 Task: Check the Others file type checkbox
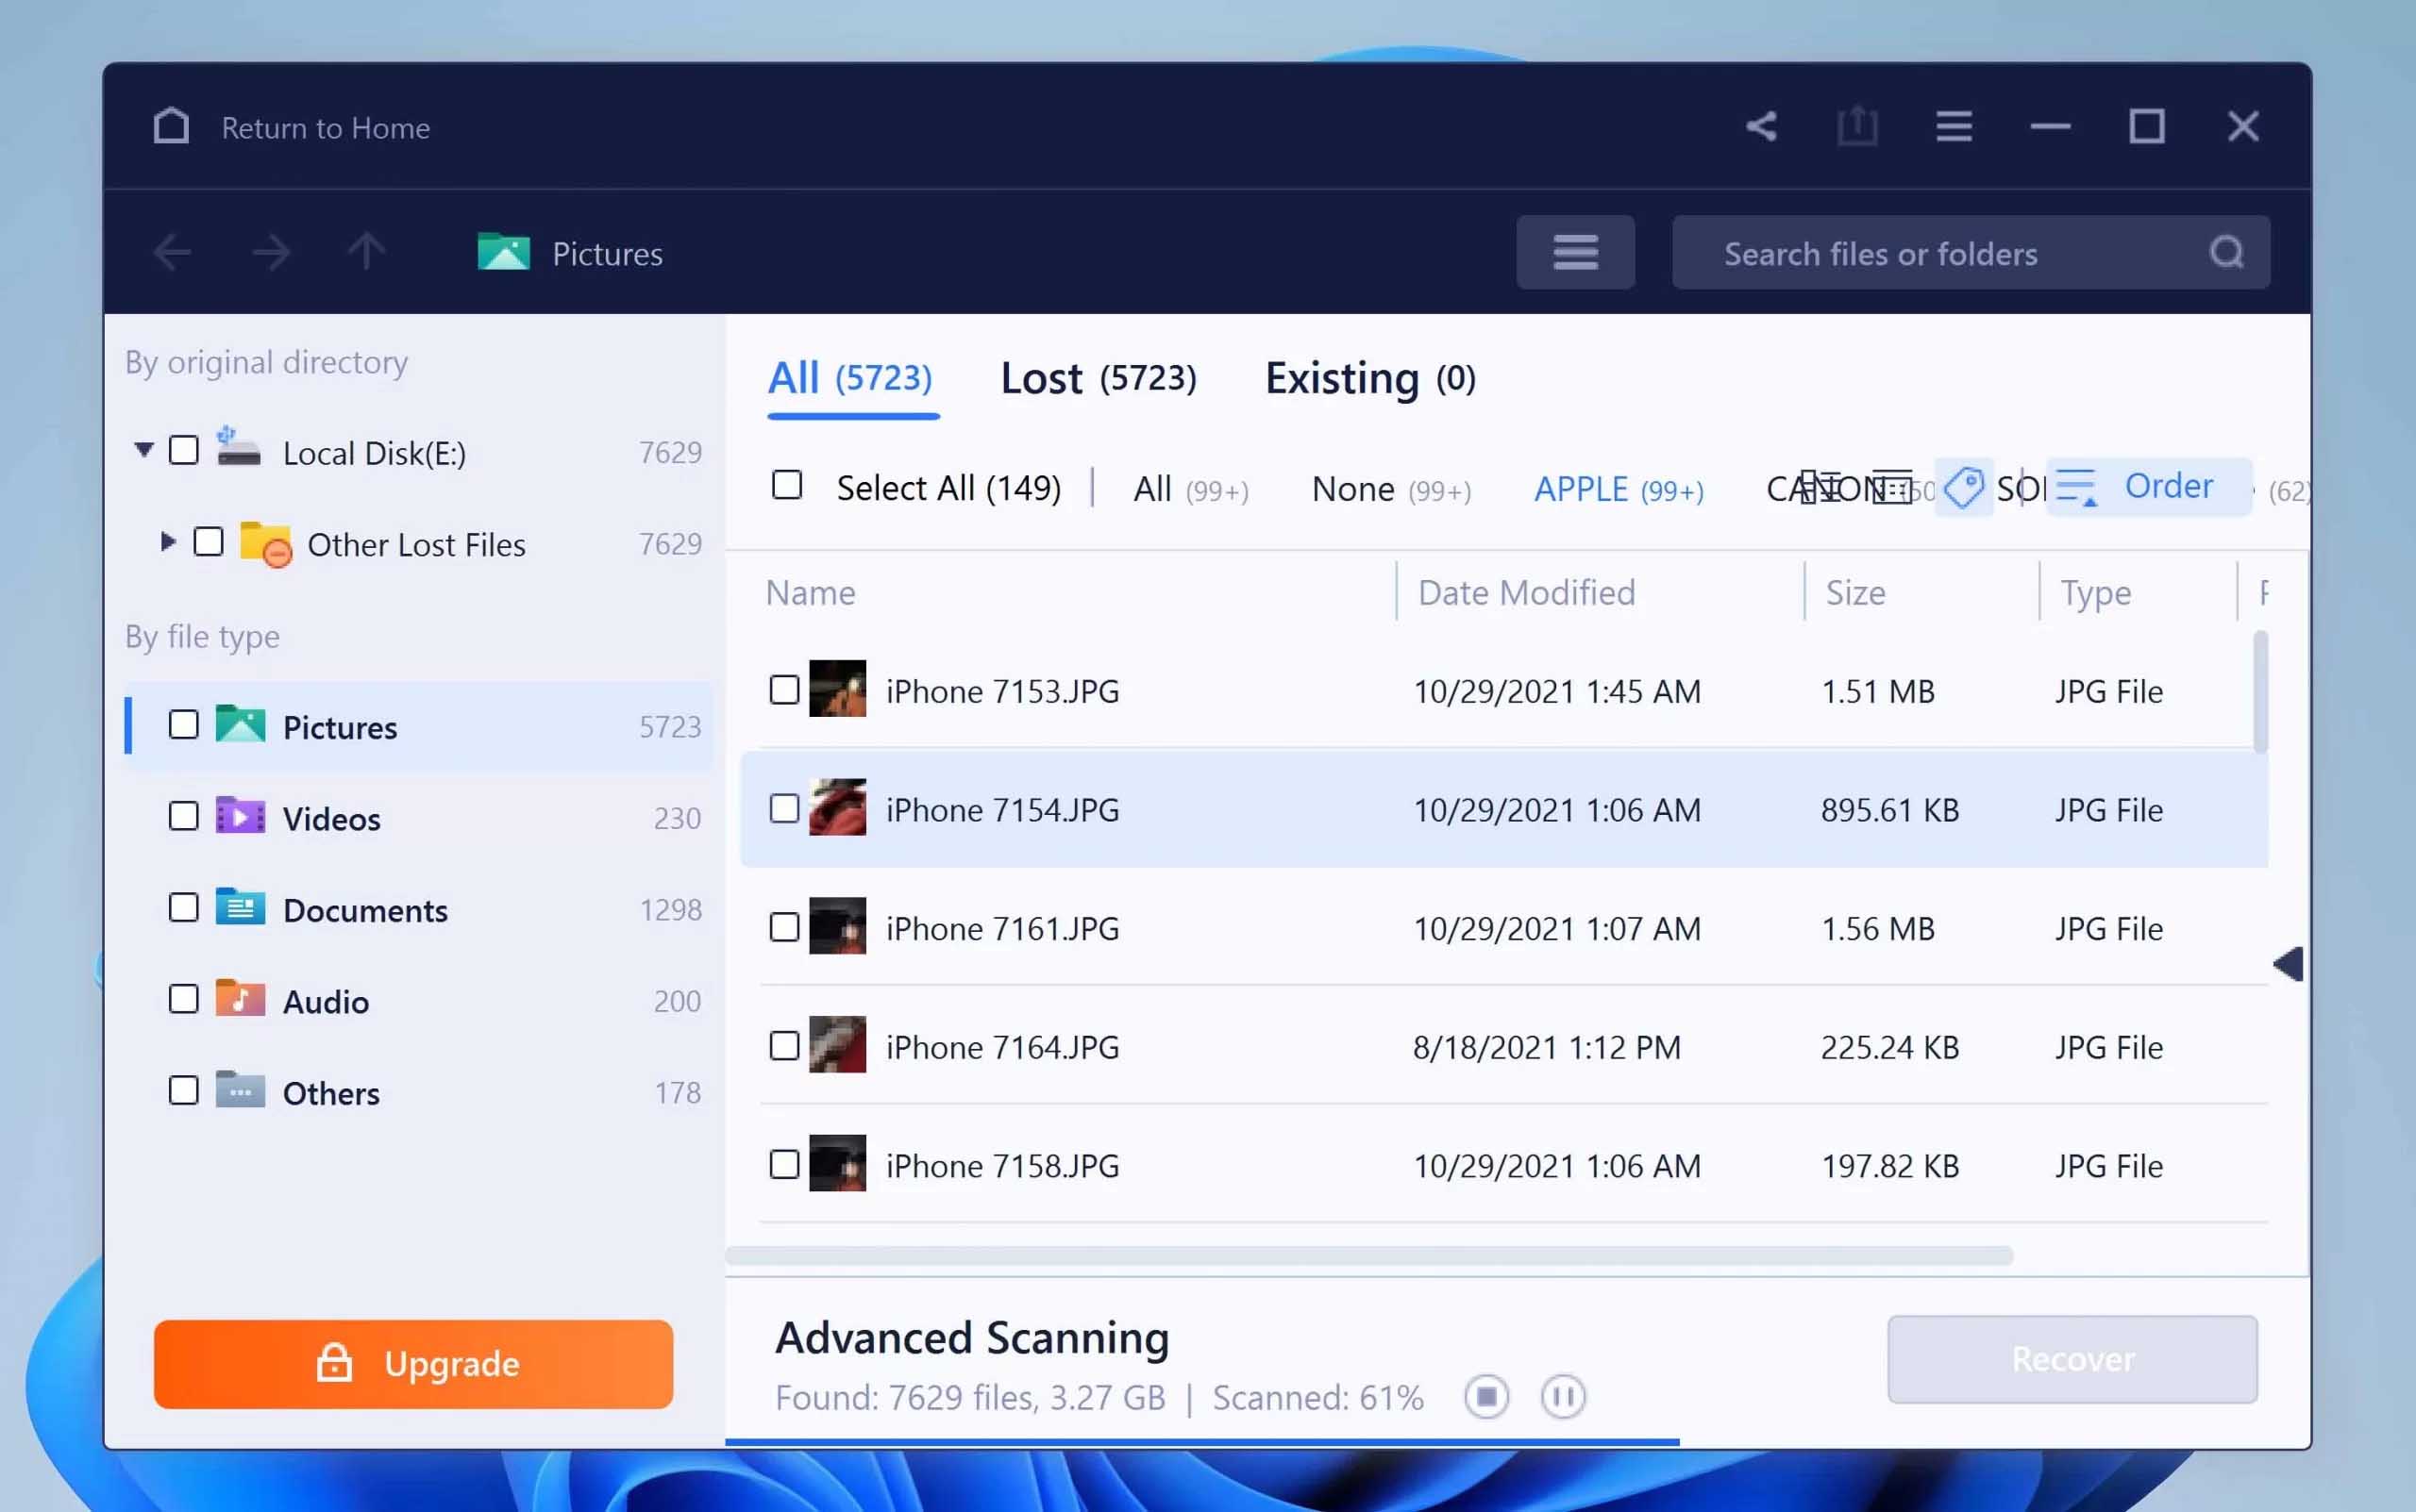(x=184, y=1090)
